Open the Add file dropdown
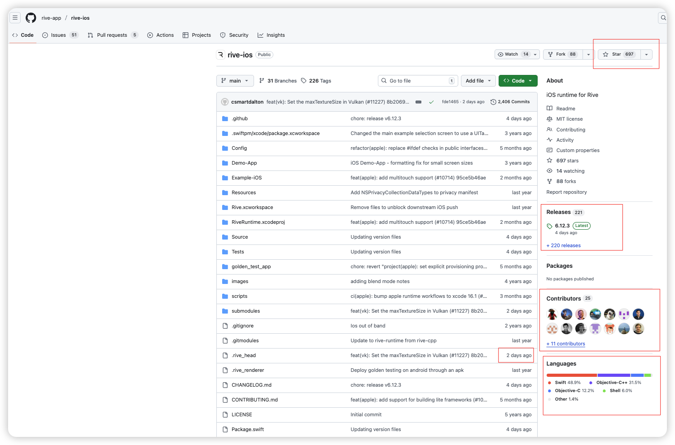This screenshot has width=675, height=445. (x=478, y=81)
